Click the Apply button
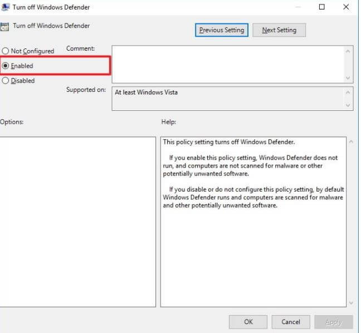 pyautogui.click(x=333, y=322)
